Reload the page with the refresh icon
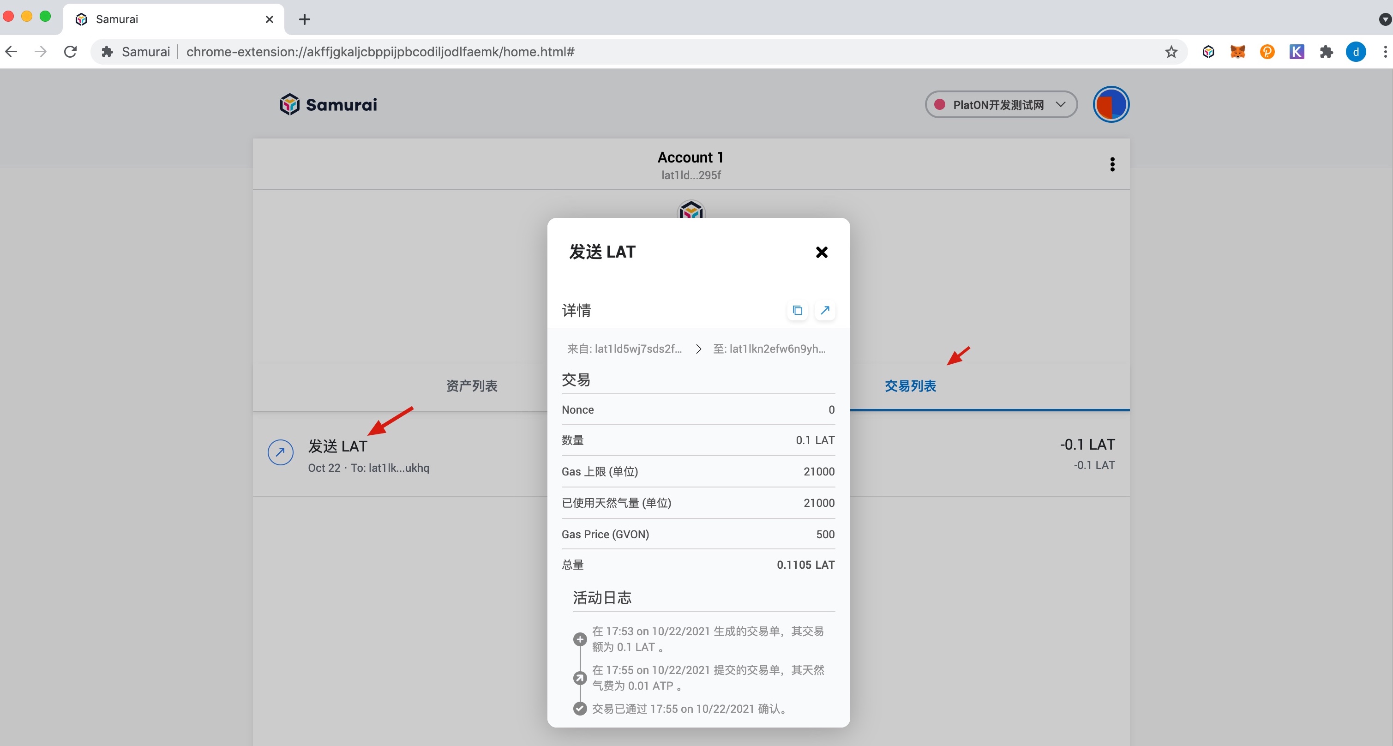 coord(70,51)
